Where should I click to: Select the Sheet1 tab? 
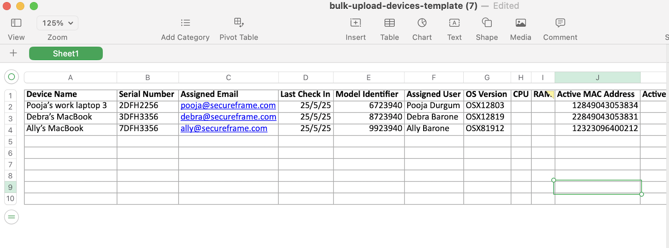[x=66, y=53]
